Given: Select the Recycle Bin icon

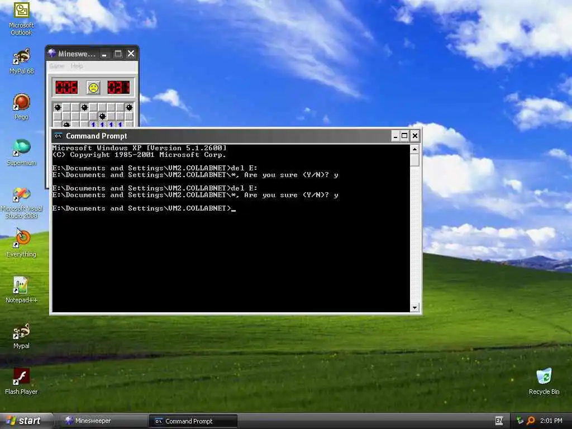Looking at the screenshot, I should (x=544, y=382).
